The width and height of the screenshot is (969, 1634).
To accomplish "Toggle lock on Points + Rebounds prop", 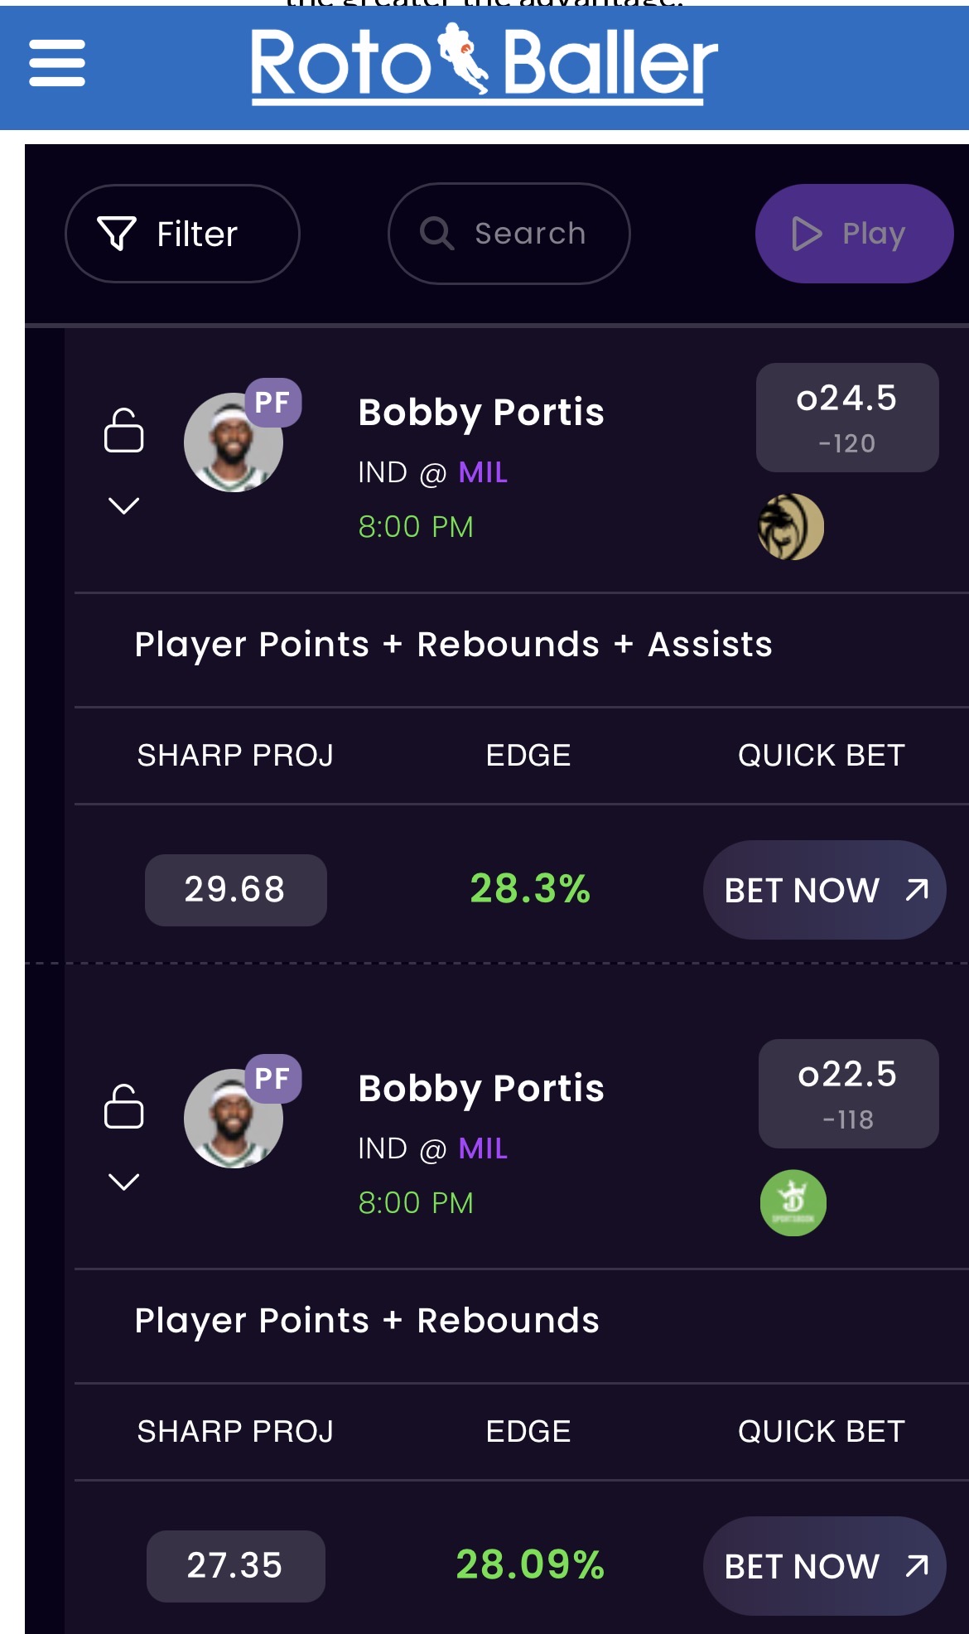I will pyautogui.click(x=123, y=1106).
